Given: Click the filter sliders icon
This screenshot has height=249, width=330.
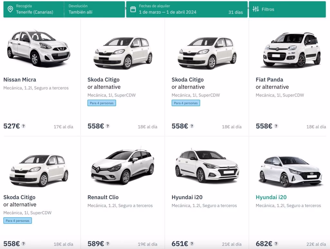Looking at the screenshot, I should pyautogui.click(x=256, y=9).
